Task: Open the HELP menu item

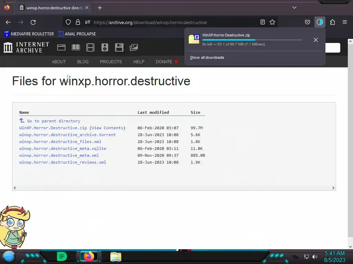Action: click(x=139, y=62)
